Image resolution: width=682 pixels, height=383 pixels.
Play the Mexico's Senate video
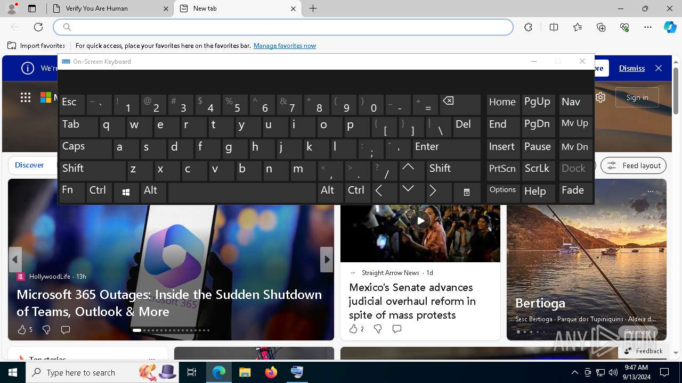pos(420,220)
